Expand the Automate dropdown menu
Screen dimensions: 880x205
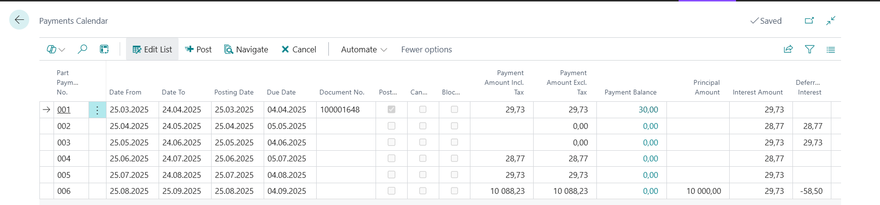(x=363, y=49)
